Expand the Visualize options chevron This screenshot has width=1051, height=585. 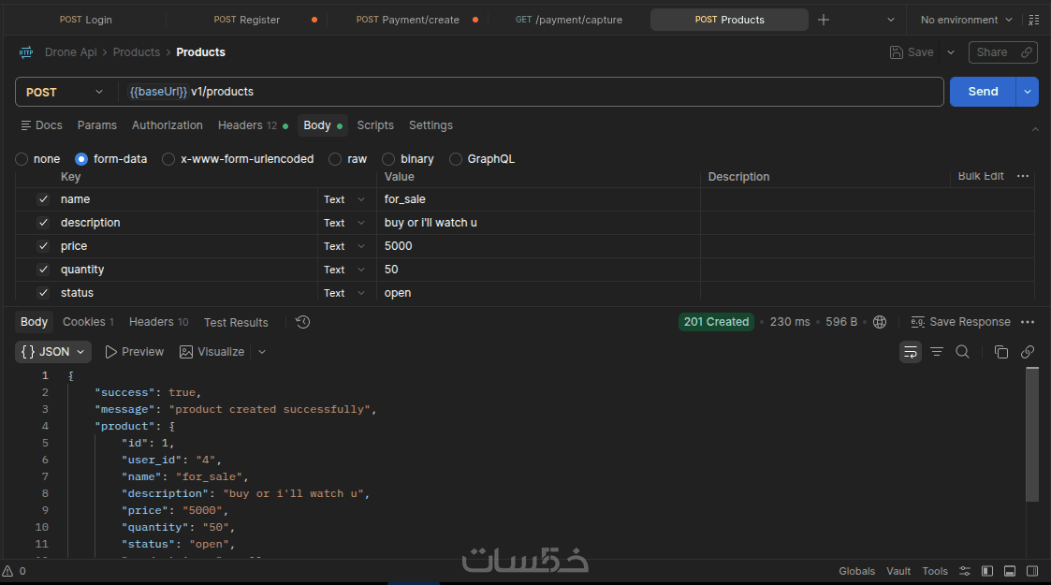(x=262, y=352)
